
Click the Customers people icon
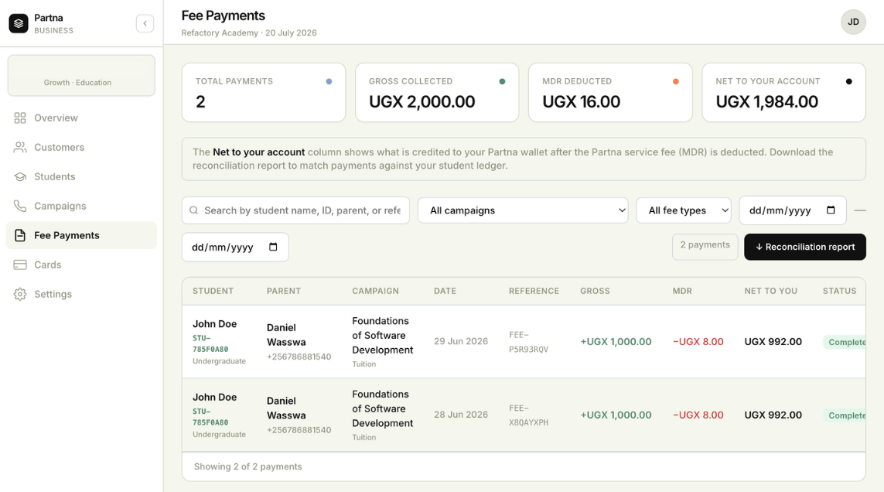[x=20, y=147]
